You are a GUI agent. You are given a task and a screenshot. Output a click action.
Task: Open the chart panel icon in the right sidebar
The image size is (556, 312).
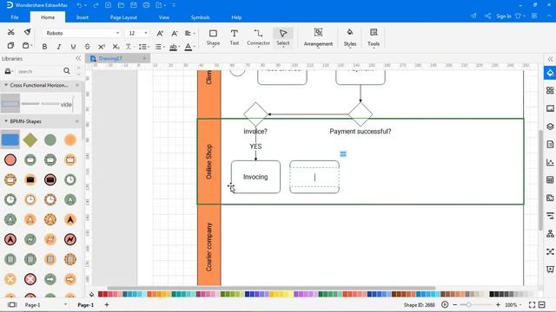tap(550, 162)
